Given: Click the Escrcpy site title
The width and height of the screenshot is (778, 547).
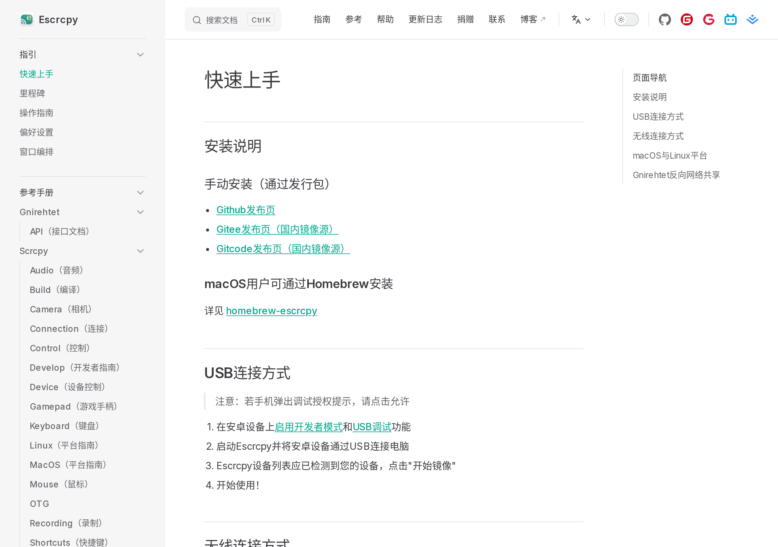Looking at the screenshot, I should (x=58, y=20).
